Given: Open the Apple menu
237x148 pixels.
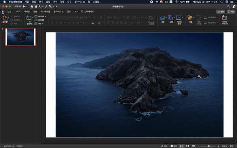Looking at the screenshot, I should click(x=4, y=2).
